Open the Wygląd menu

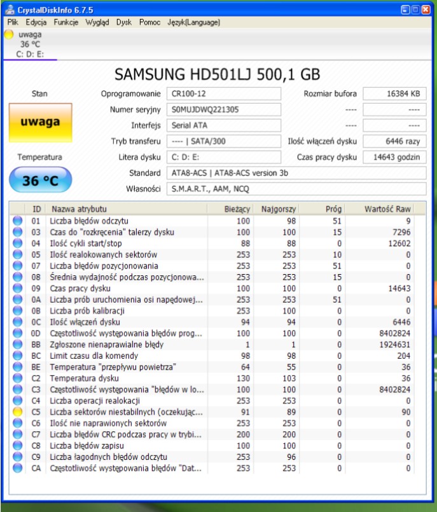(x=97, y=22)
